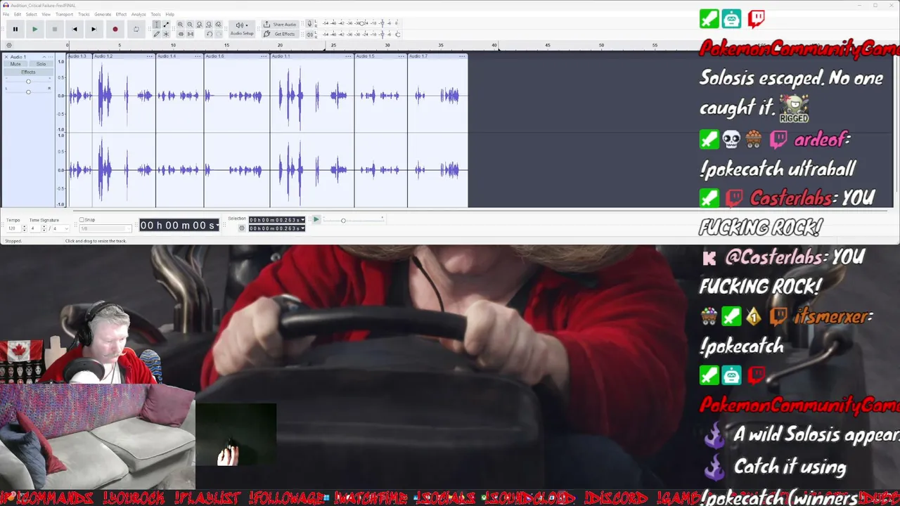Open the Select menu
The image size is (900, 506).
tap(32, 14)
